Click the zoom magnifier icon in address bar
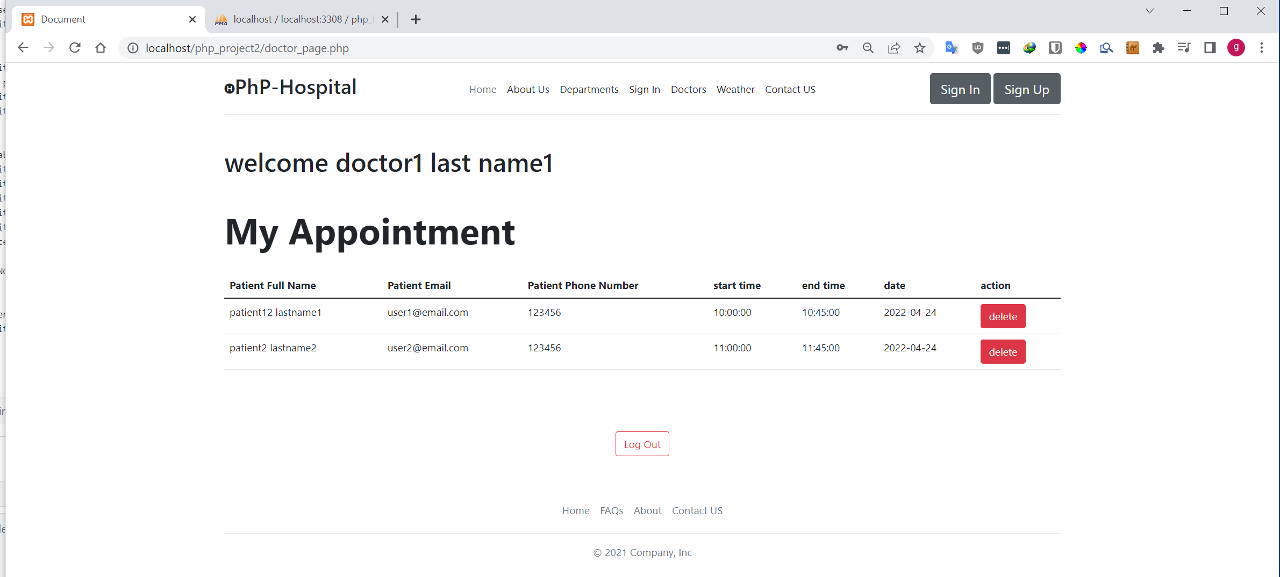This screenshot has height=577, width=1280. (868, 48)
